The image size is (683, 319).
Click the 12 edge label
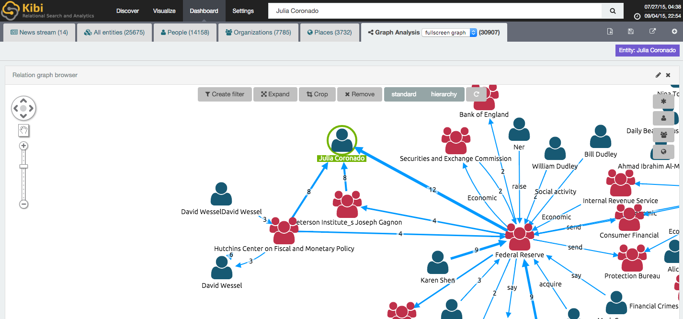[433, 190]
